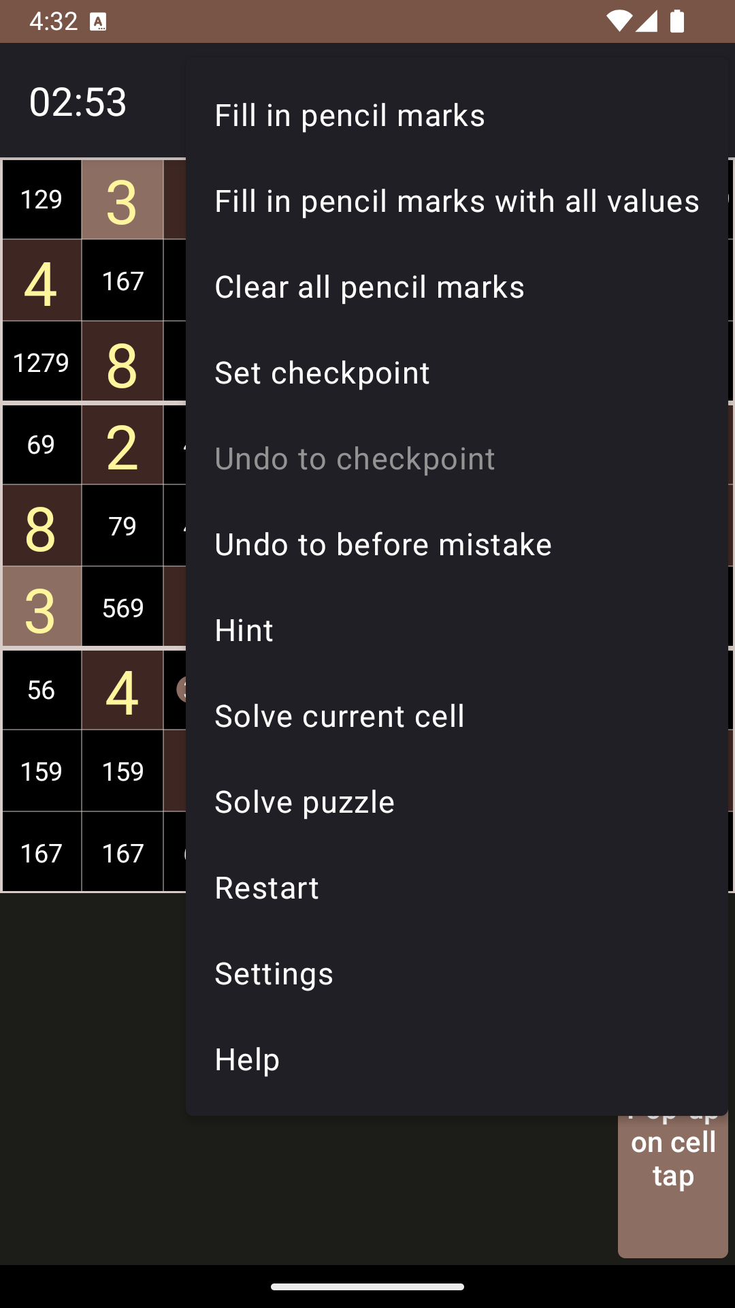Tap Clear all pencil marks
The height and width of the screenshot is (1308, 735).
pyautogui.click(x=370, y=287)
